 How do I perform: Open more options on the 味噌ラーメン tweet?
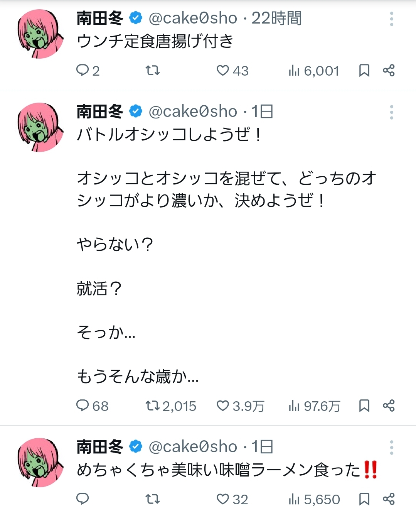point(391,447)
